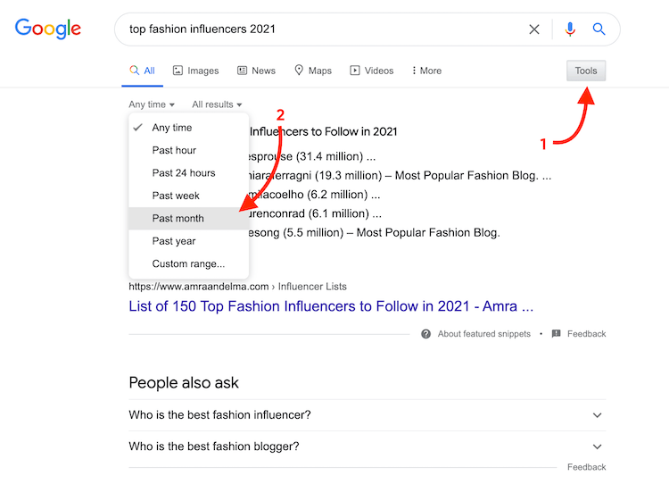Click the feedback flag icon near snippets

coord(556,334)
